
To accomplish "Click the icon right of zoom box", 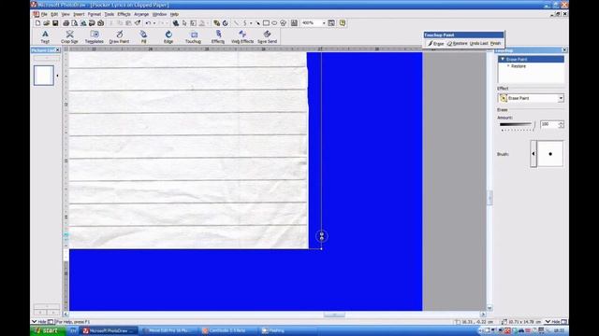I will [331, 23].
